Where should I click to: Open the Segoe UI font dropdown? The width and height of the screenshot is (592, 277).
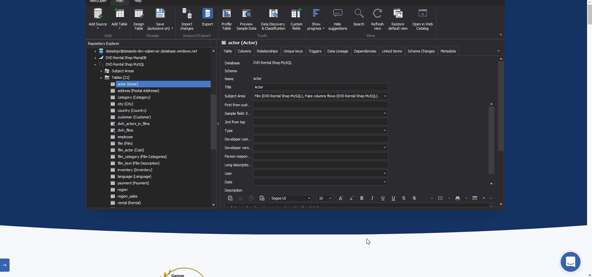point(309,198)
